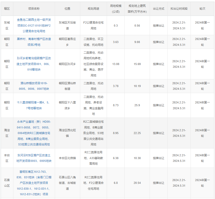Click the 用地规模 column header
This screenshot has width=215, height=199.
pos(116,8)
